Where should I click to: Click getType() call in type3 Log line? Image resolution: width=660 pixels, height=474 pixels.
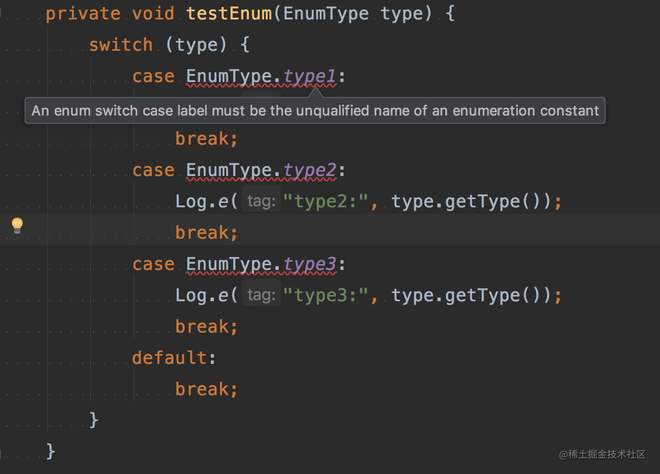coord(494,295)
